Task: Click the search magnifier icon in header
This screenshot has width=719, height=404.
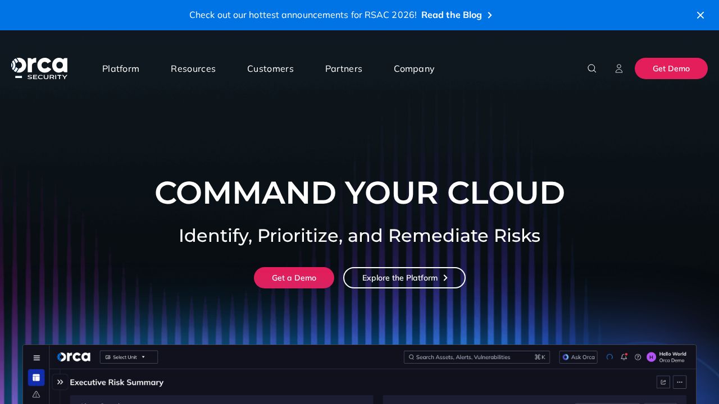Action: click(591, 68)
